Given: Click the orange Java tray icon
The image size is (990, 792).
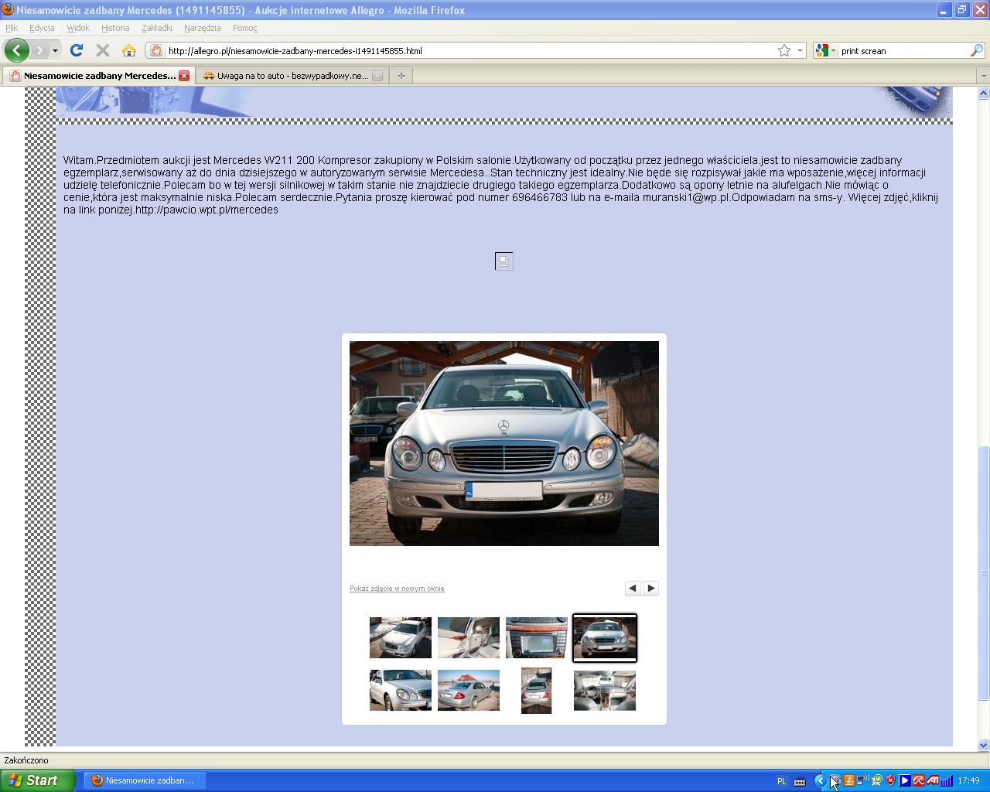Looking at the screenshot, I should pos(848,781).
